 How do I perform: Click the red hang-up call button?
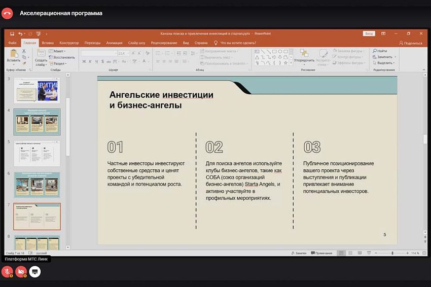7,14
